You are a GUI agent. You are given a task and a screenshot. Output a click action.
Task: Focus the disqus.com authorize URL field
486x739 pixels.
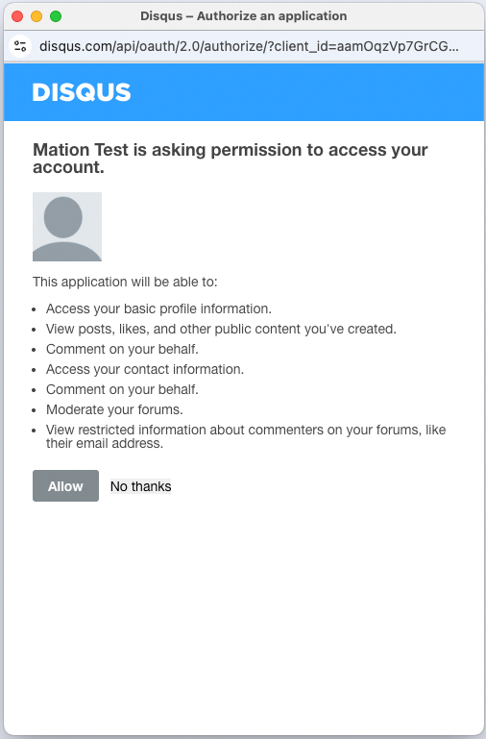[249, 46]
